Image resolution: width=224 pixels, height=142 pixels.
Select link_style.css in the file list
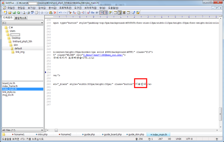point(9,92)
